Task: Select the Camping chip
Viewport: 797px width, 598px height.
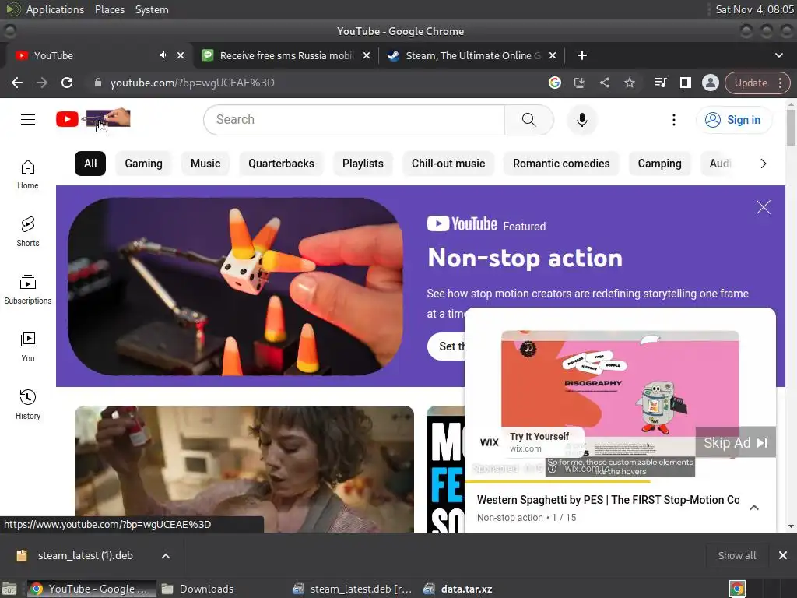Action: pyautogui.click(x=660, y=164)
